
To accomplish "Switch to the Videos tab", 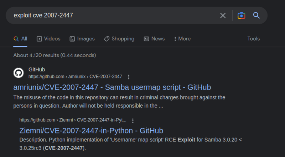I will click(48, 39).
